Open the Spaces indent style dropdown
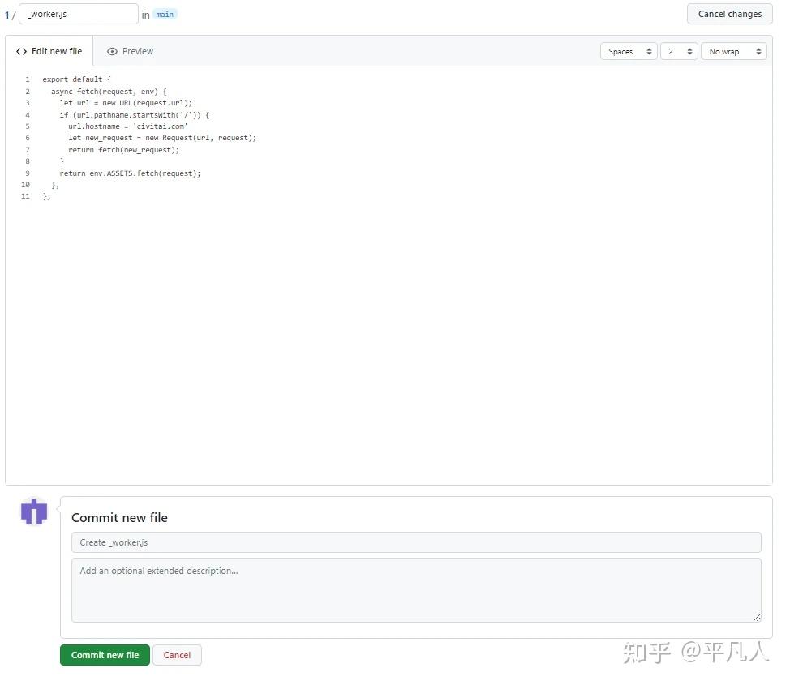 click(x=628, y=51)
